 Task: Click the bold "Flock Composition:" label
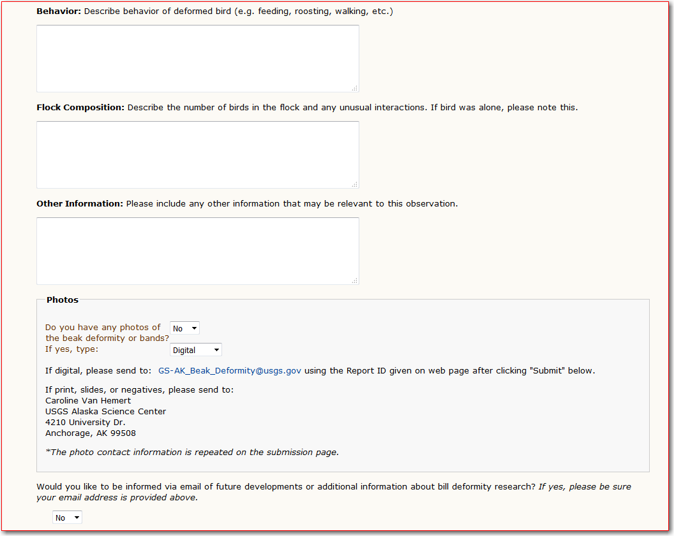tap(80, 107)
